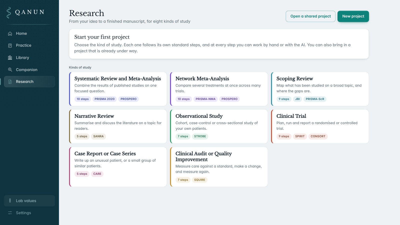Click PROSPERO tag on Systematic Review card
Screen dimensions: 400x225
(128, 99)
